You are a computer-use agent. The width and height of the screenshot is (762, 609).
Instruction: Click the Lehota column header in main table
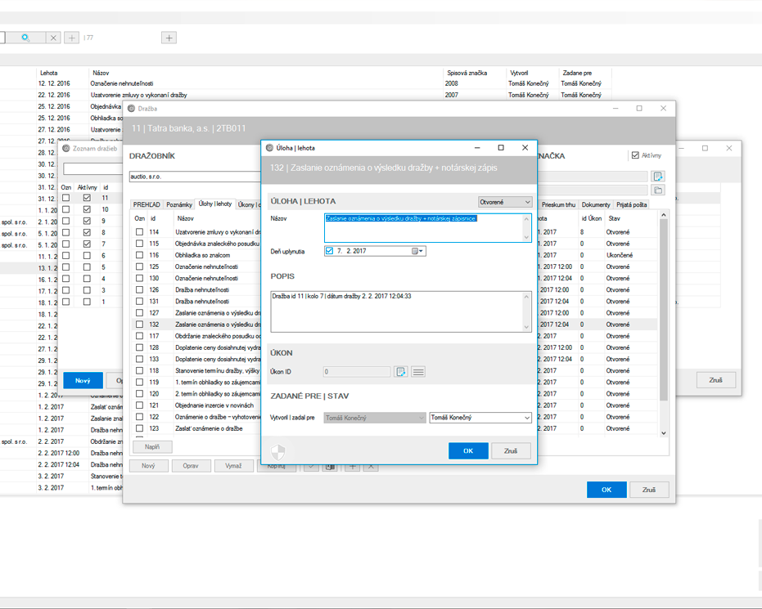(x=48, y=73)
